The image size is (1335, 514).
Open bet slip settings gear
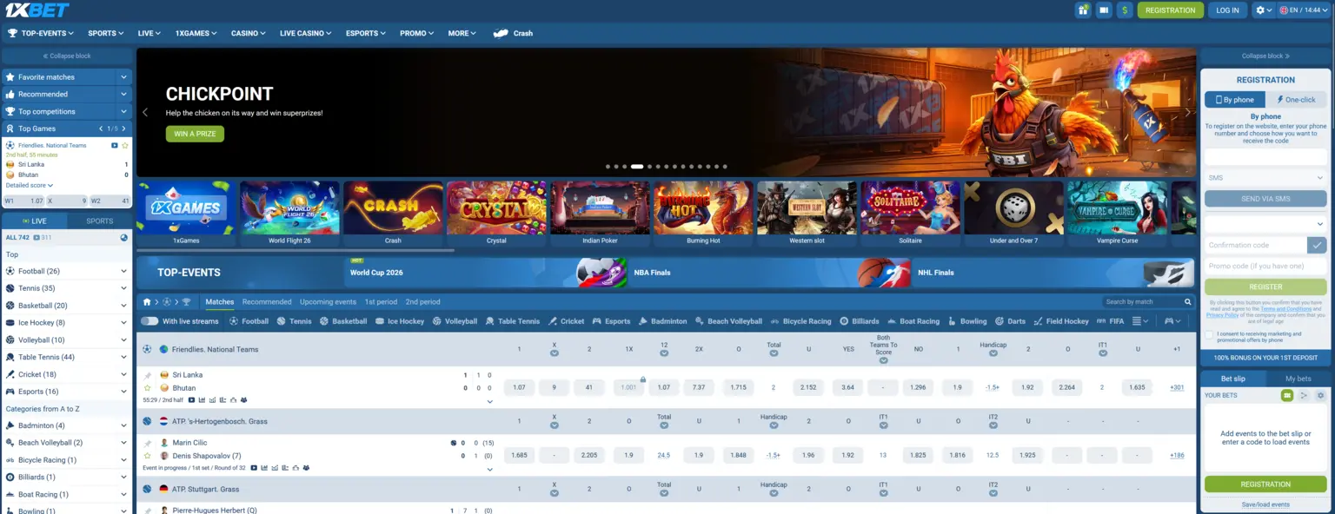[1320, 395]
